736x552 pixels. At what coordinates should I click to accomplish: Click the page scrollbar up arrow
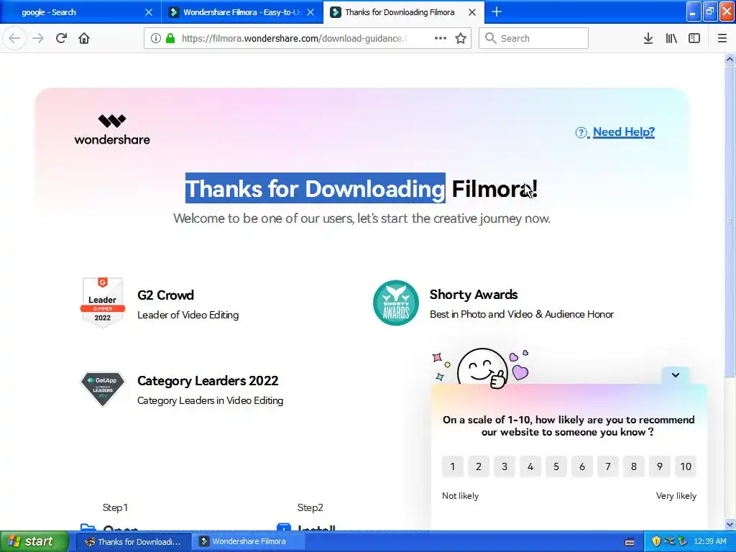coord(730,59)
